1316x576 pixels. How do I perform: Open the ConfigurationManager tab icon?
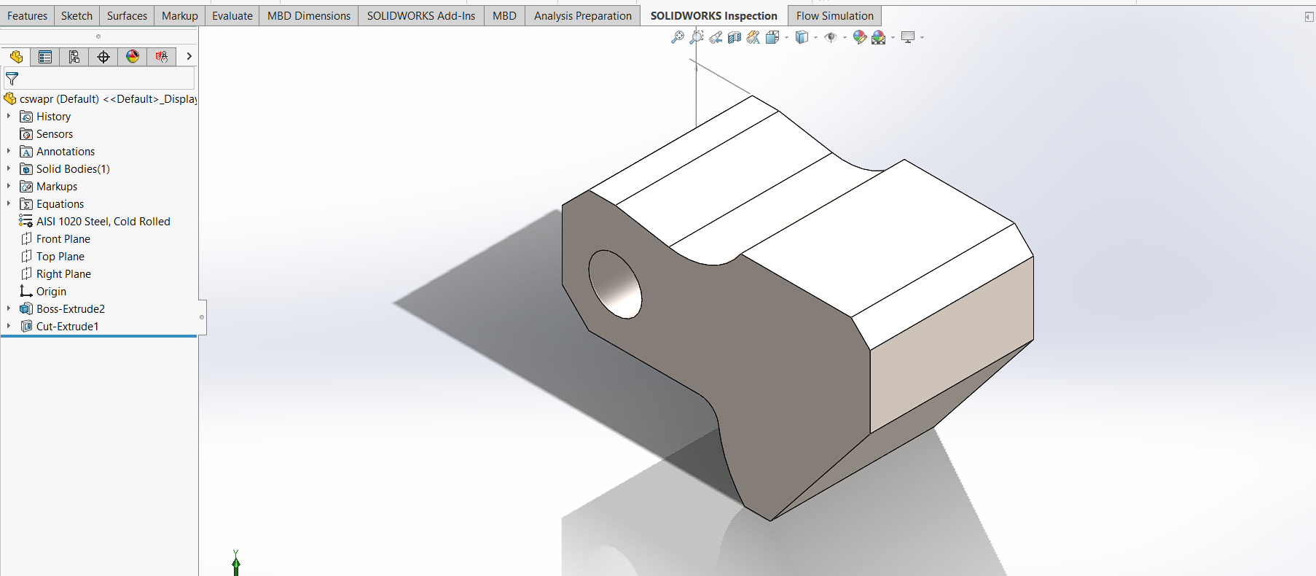click(74, 57)
